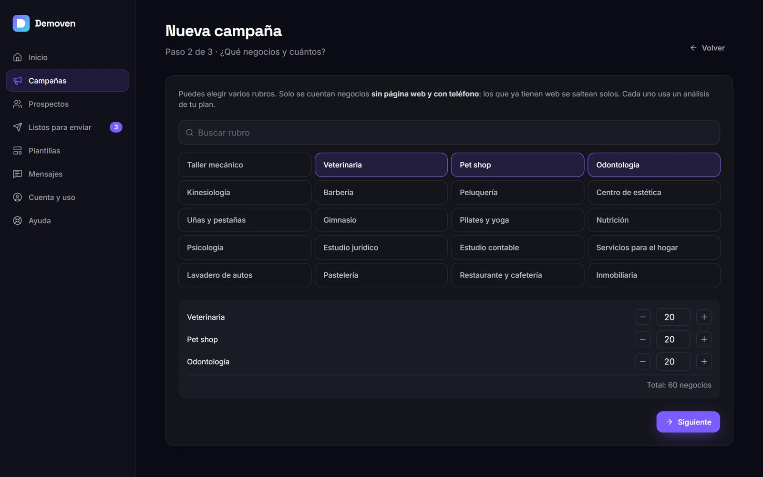Image resolution: width=763 pixels, height=477 pixels.
Task: Click the Mensajes chat icon
Action: (18, 174)
